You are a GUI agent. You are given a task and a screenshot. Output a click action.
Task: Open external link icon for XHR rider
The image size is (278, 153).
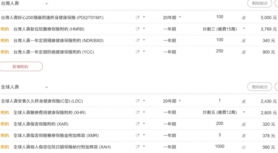click(137, 112)
